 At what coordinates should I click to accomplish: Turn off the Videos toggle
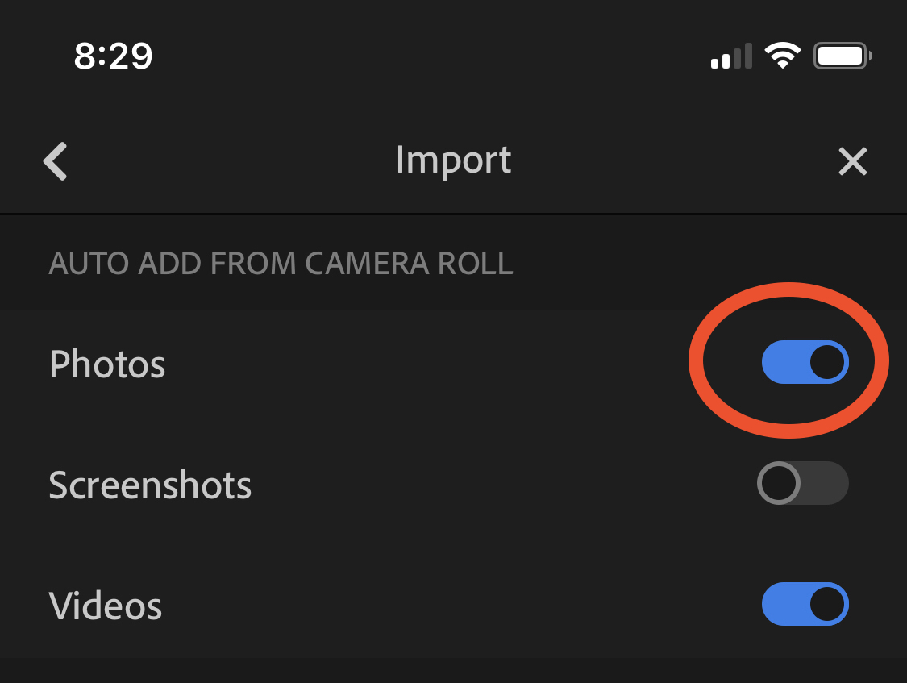coord(805,604)
